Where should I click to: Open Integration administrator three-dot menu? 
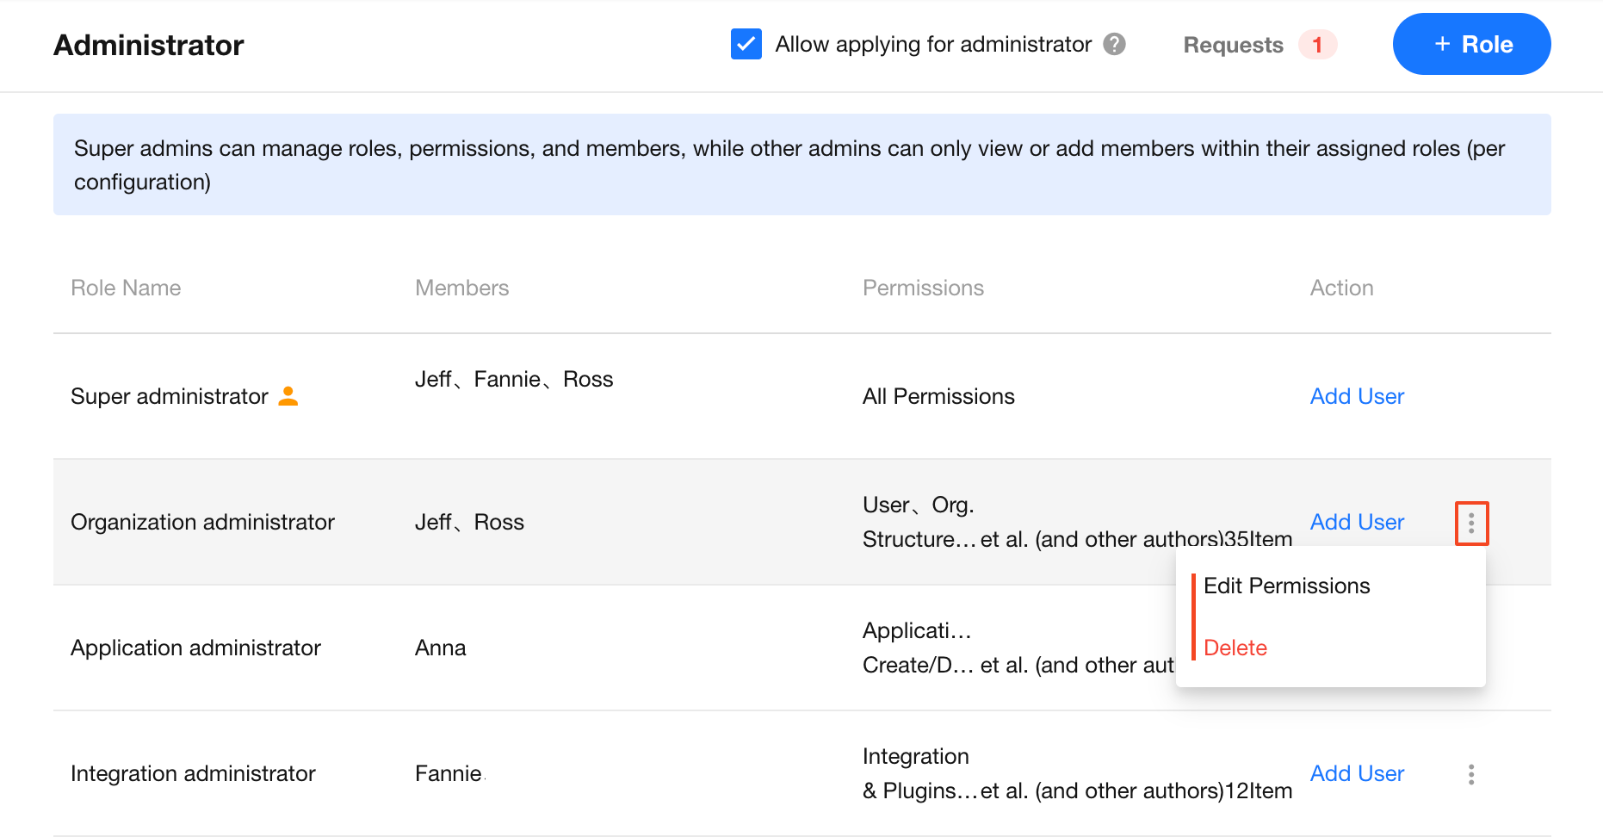point(1471,774)
